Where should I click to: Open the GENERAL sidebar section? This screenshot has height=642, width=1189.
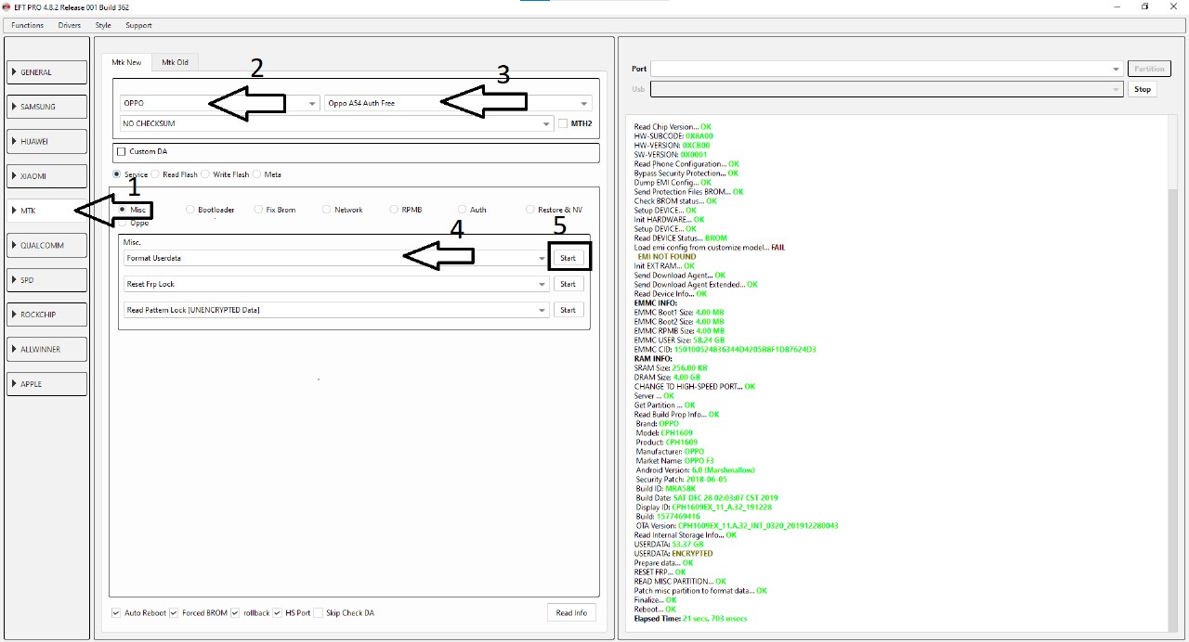tap(47, 72)
